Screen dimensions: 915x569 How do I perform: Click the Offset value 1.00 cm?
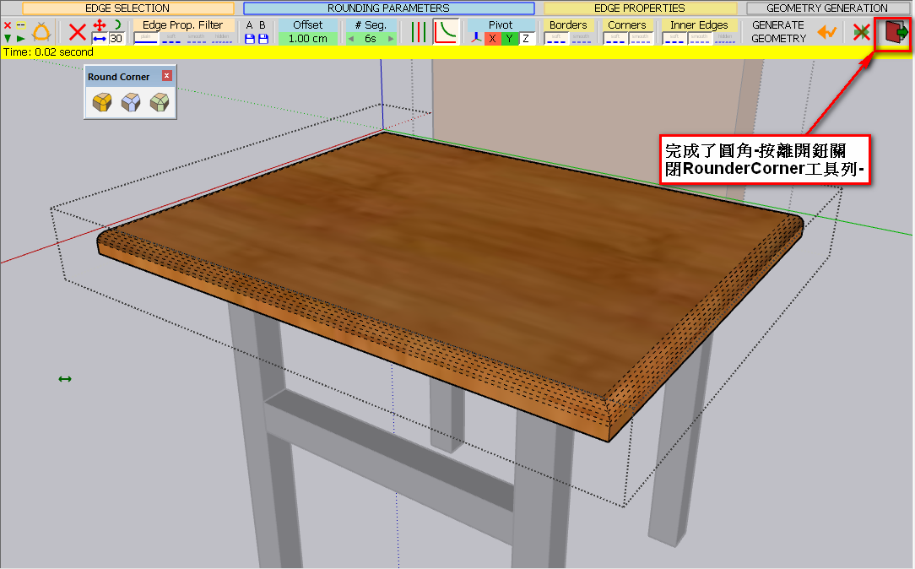click(308, 39)
